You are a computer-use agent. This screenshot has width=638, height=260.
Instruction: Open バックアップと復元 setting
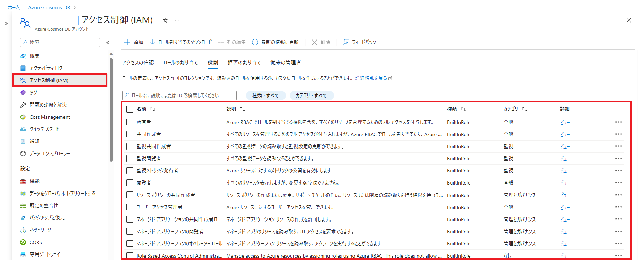click(x=47, y=218)
